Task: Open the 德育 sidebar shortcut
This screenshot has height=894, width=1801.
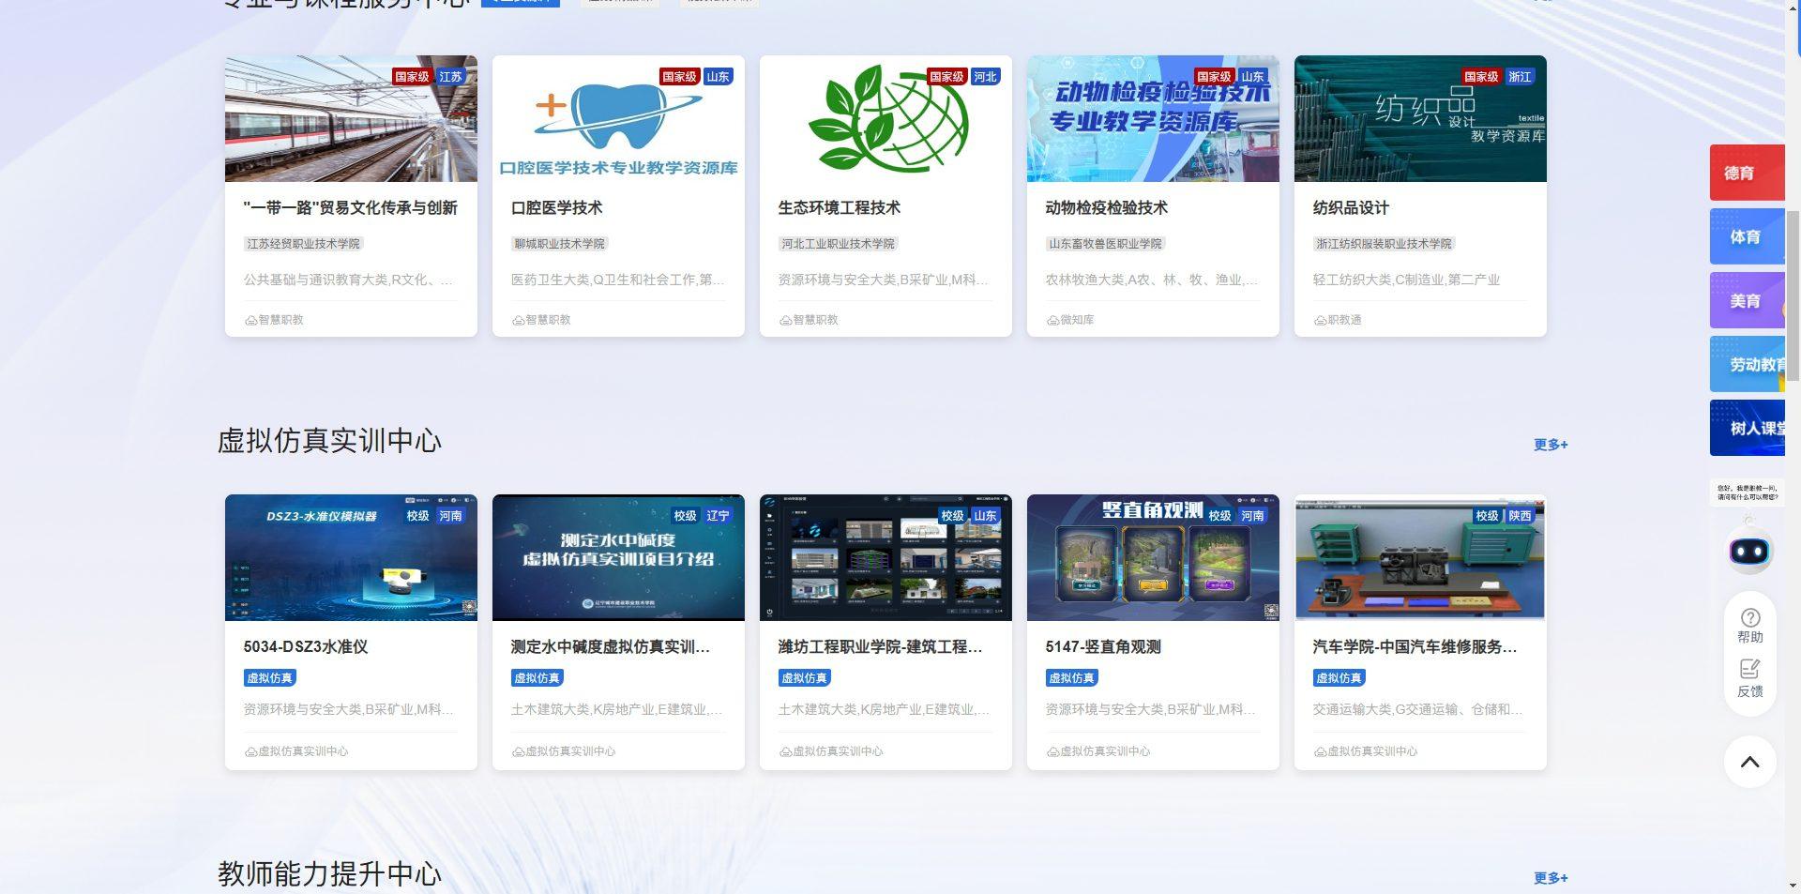Action: tap(1748, 173)
